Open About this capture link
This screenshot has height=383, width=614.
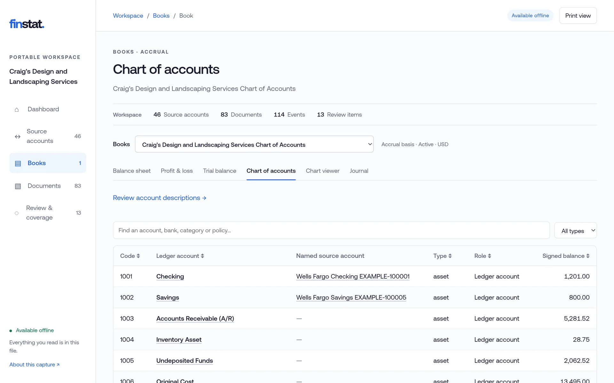click(34, 364)
